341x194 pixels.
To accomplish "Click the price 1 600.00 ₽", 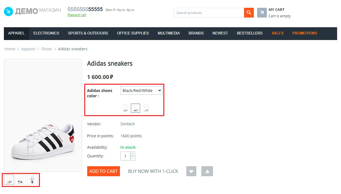I will pyautogui.click(x=100, y=77).
